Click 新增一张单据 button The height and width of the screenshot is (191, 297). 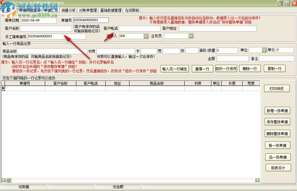pyautogui.click(x=277, y=111)
